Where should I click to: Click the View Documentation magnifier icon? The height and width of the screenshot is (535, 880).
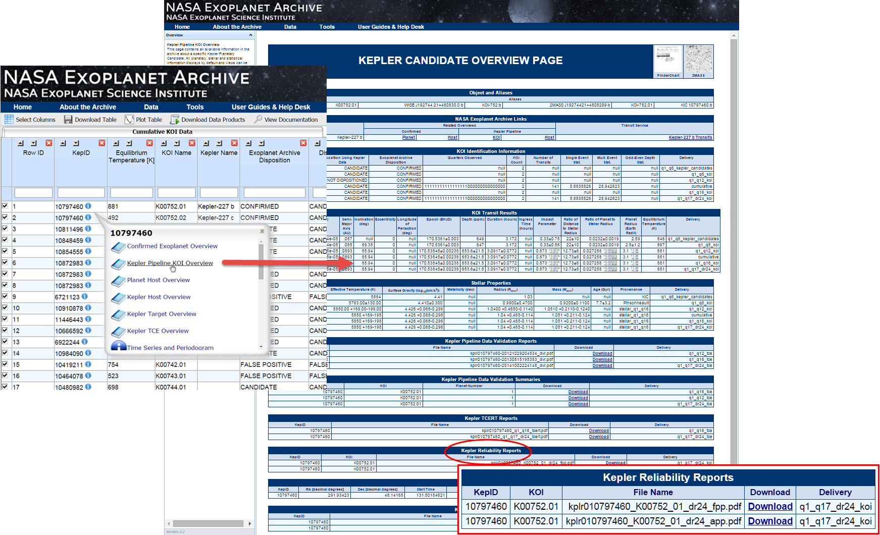pos(258,119)
